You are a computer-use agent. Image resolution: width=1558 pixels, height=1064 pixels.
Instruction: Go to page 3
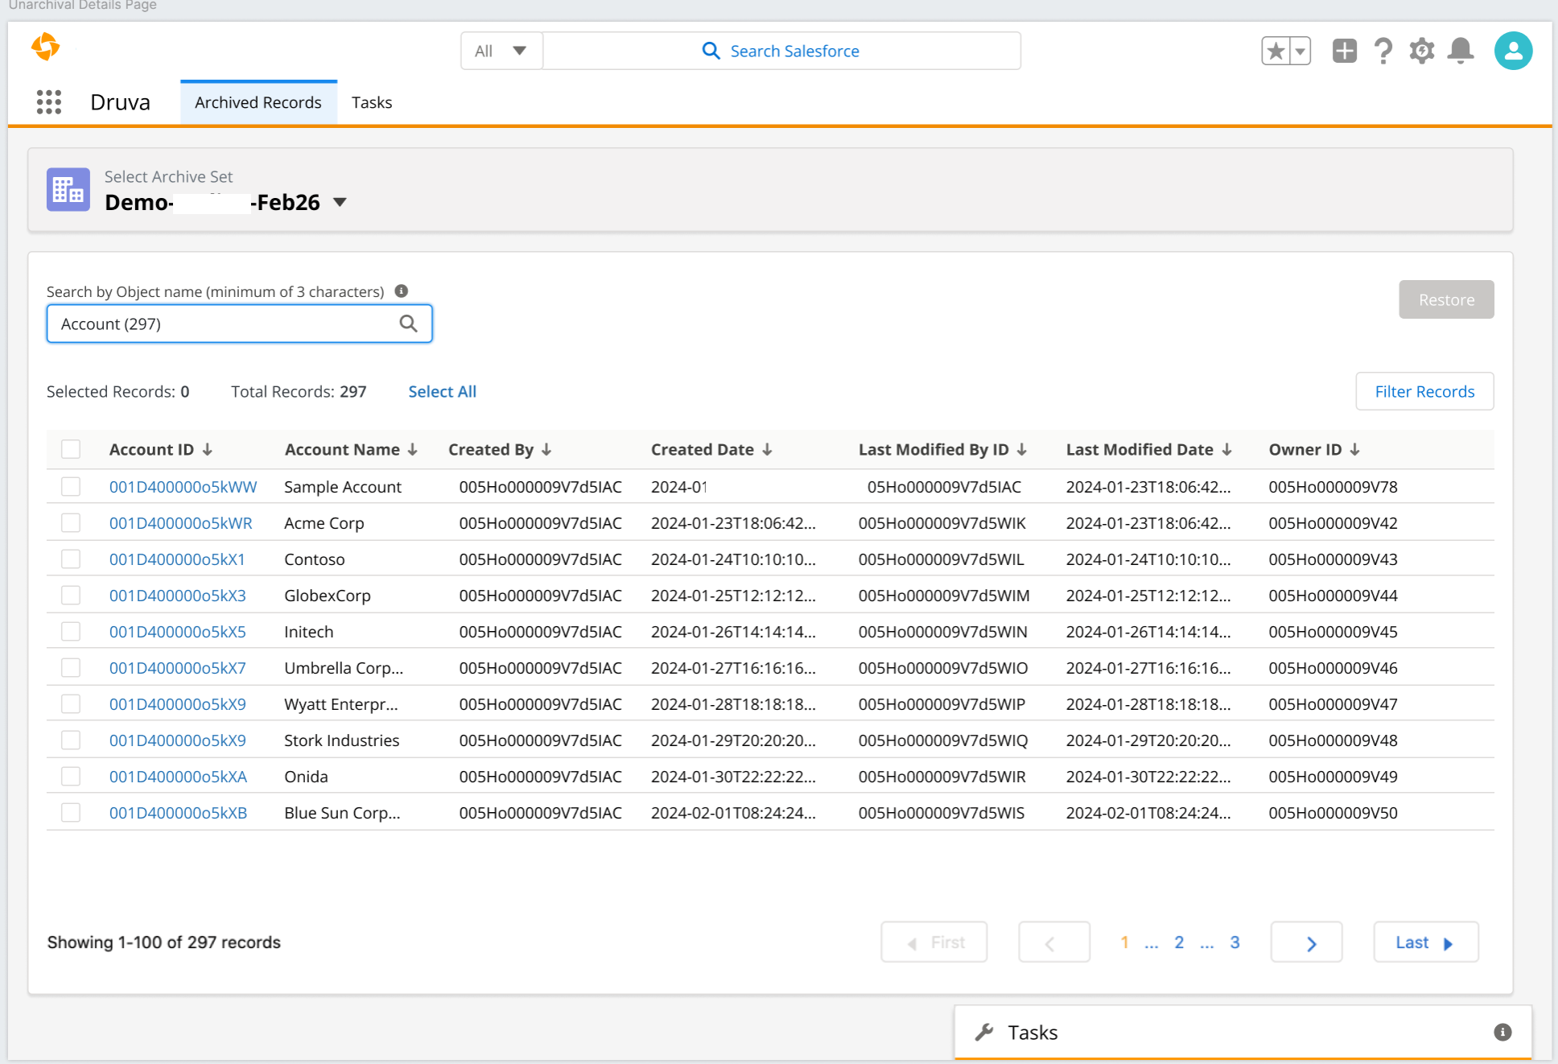[x=1234, y=942]
